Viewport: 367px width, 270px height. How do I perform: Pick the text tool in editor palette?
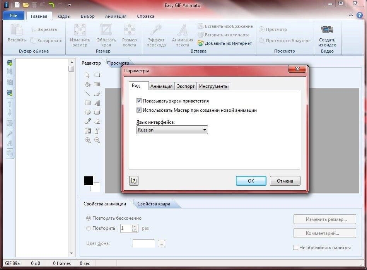pos(97,103)
